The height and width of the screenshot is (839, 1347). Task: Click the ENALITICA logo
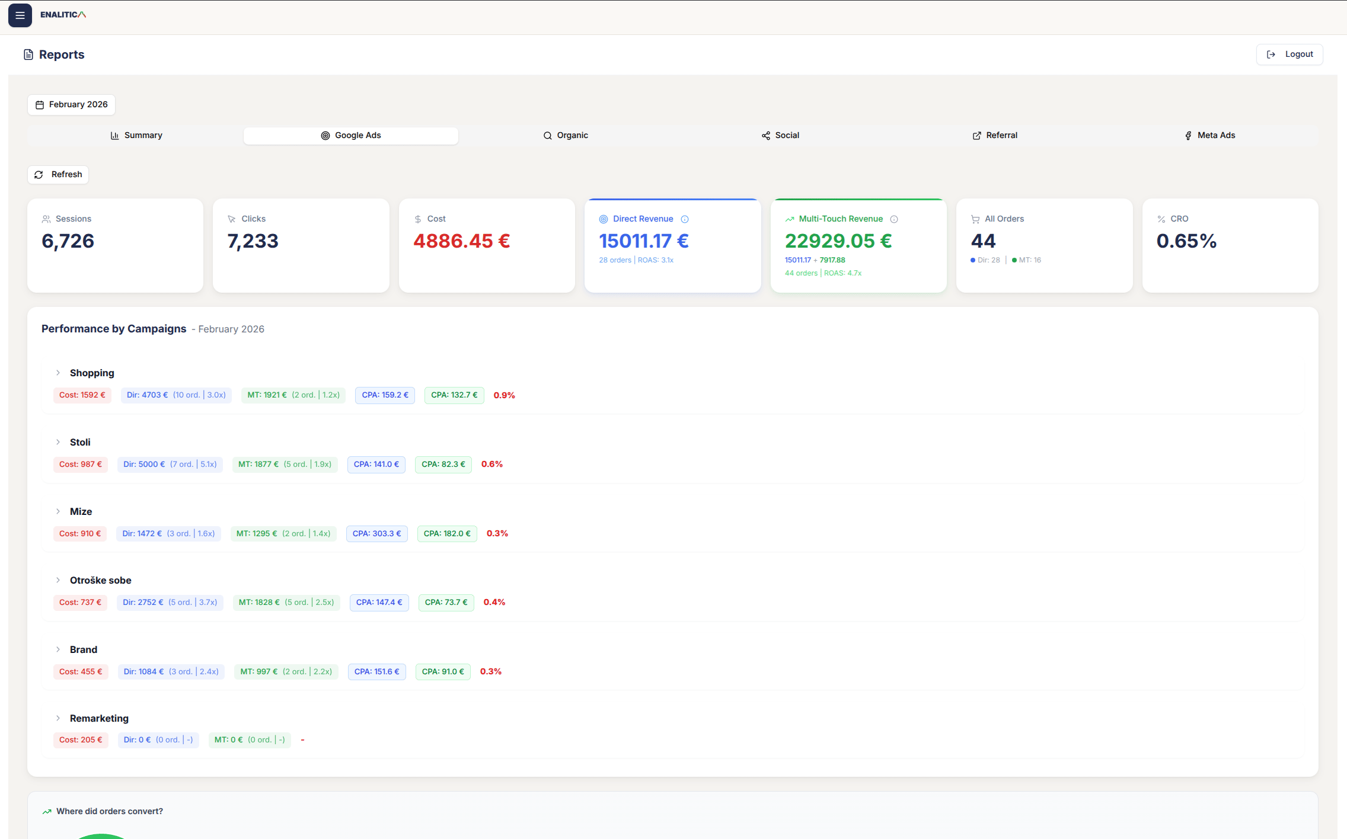62,15
